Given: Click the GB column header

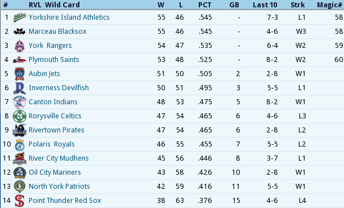Looking at the screenshot, I should coord(234,5).
